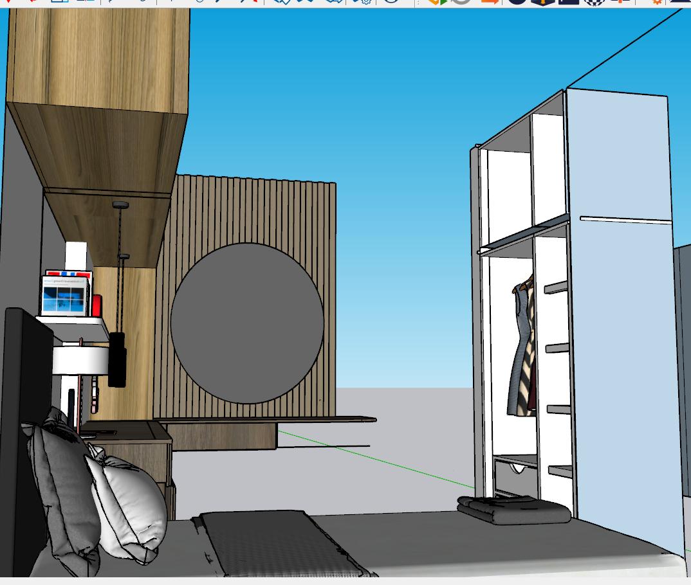Click the blue gear toolbar icon
Image resolution: width=691 pixels, height=585 pixels.
point(365,2)
